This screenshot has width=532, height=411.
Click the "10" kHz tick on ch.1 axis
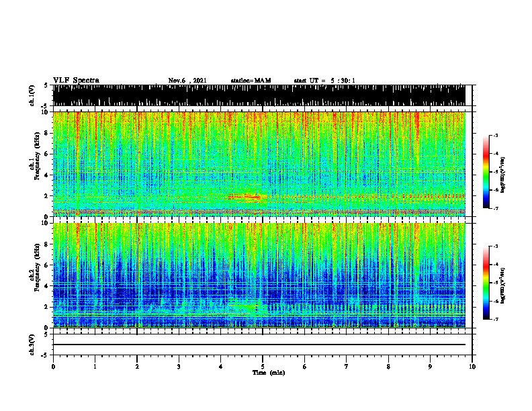(46, 112)
